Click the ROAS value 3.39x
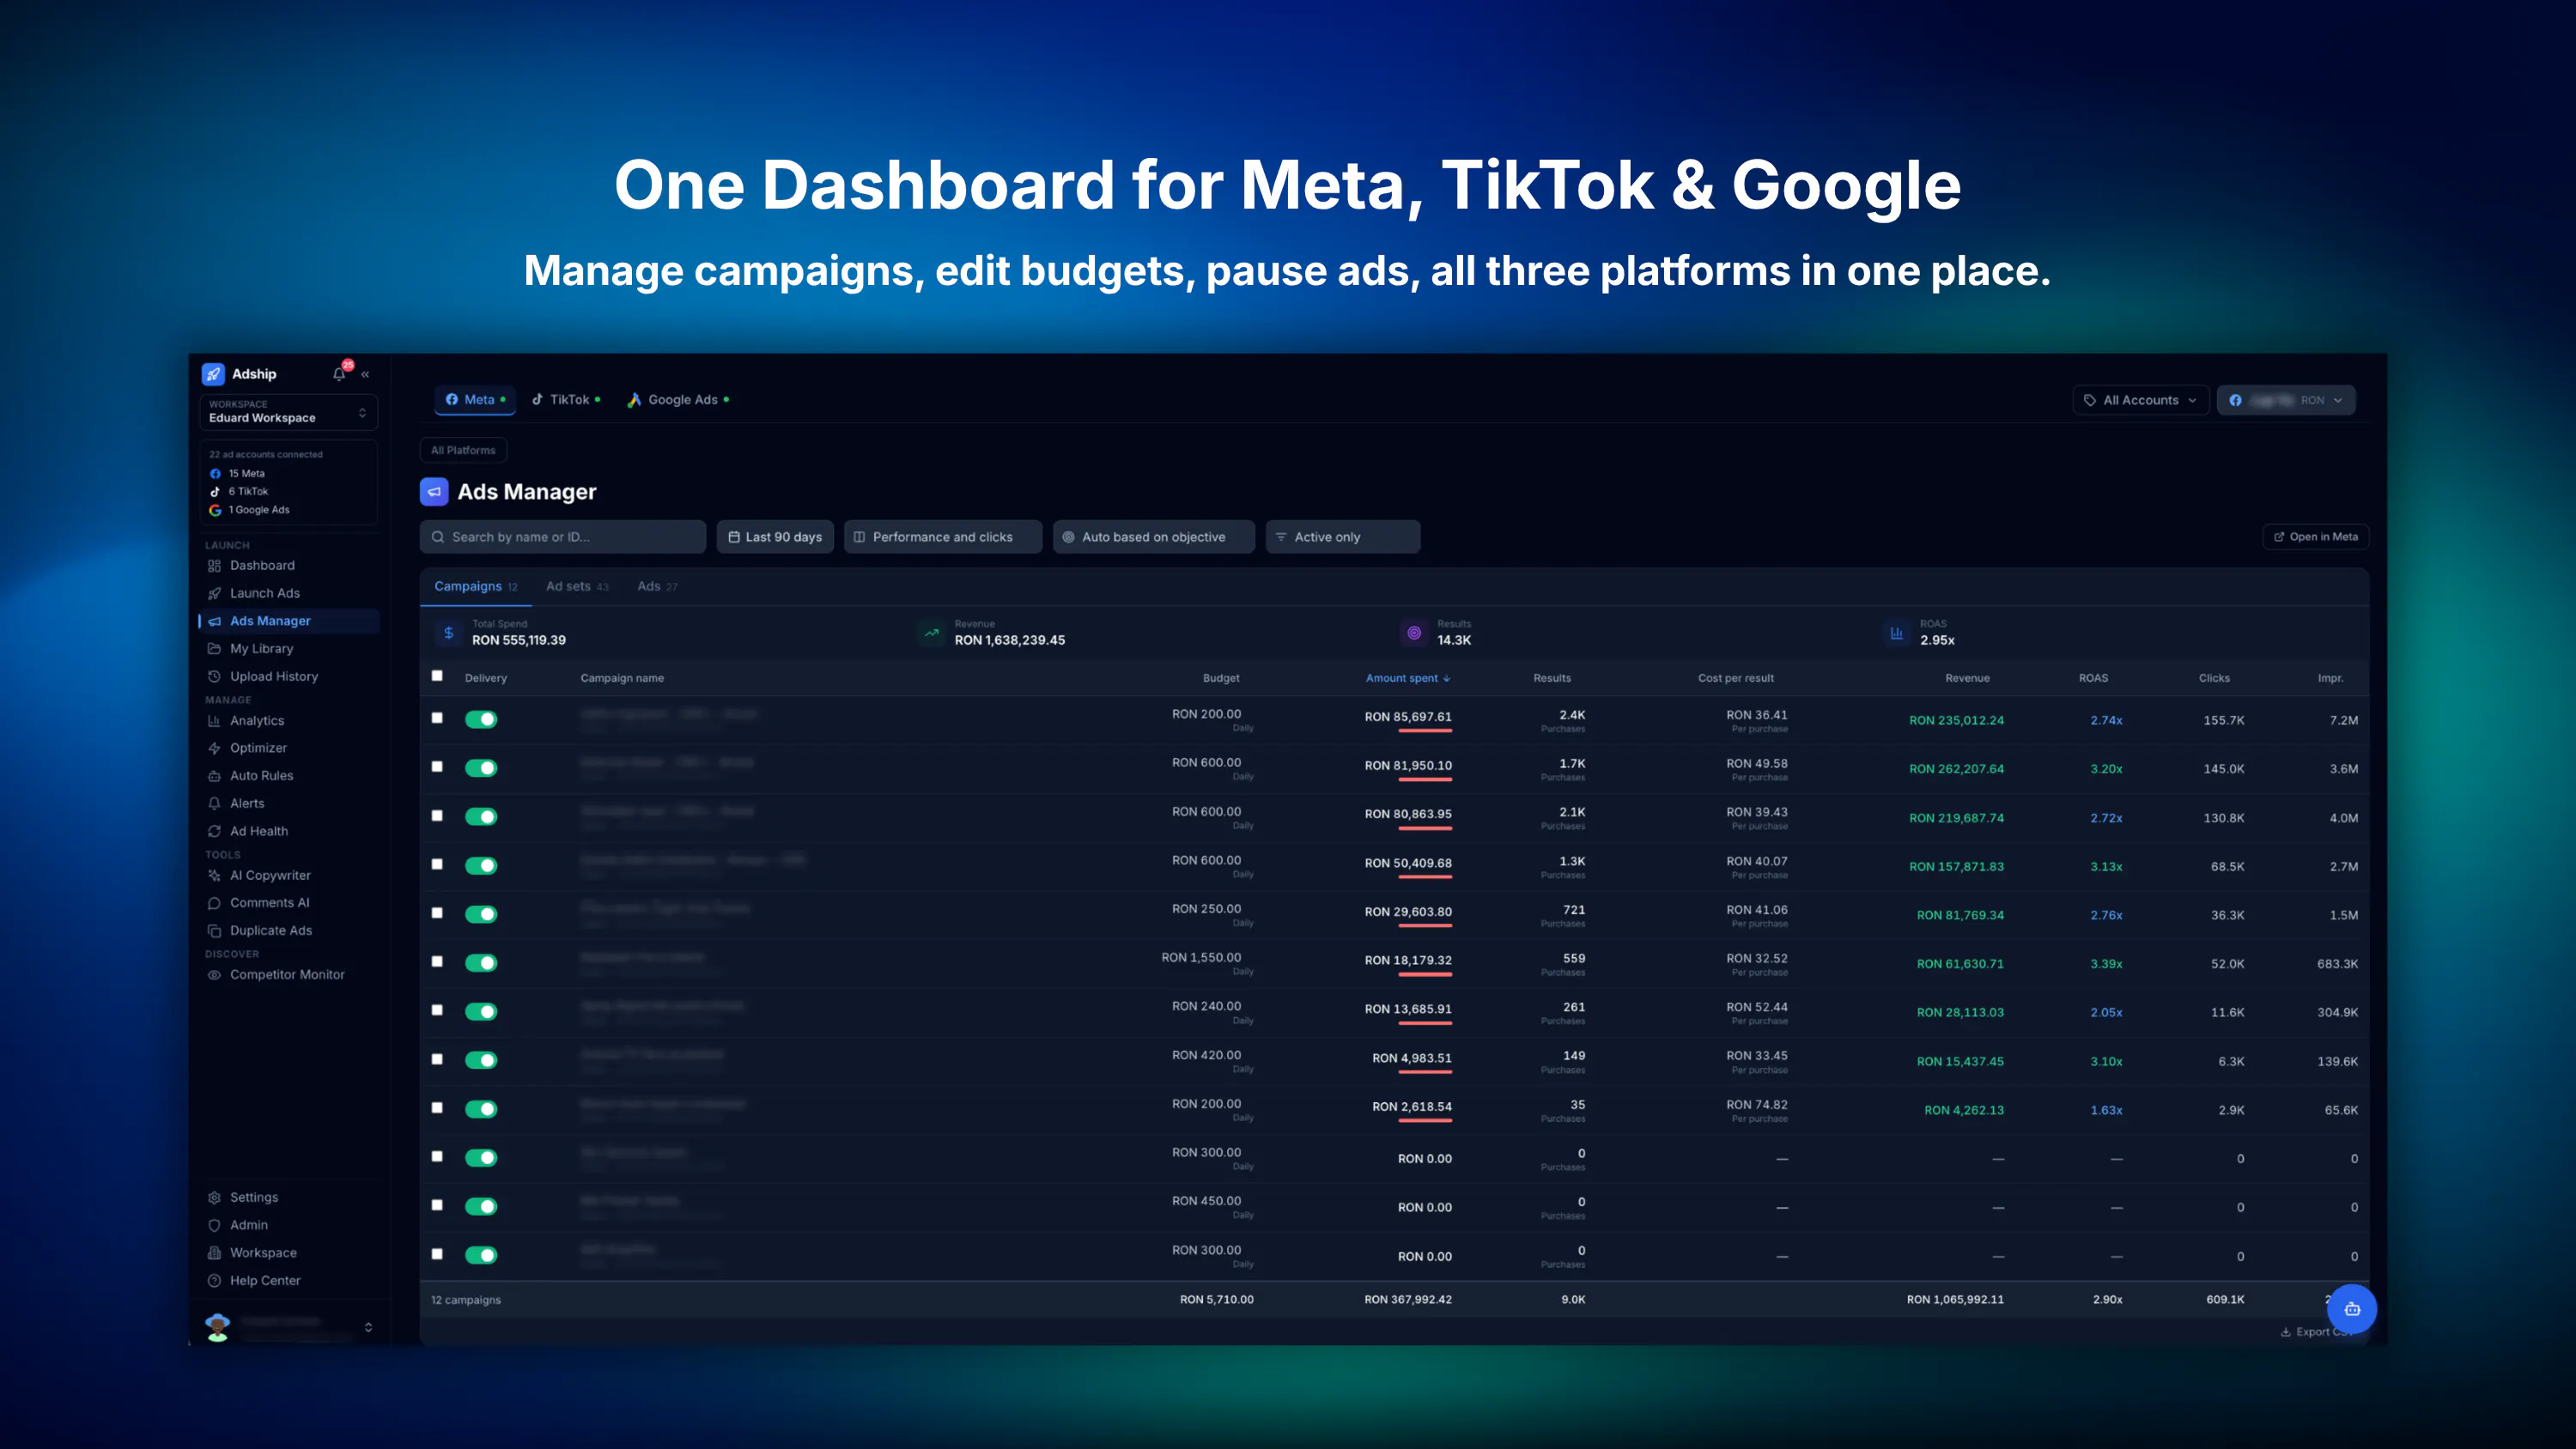Image resolution: width=2576 pixels, height=1449 pixels. [x=2106, y=964]
